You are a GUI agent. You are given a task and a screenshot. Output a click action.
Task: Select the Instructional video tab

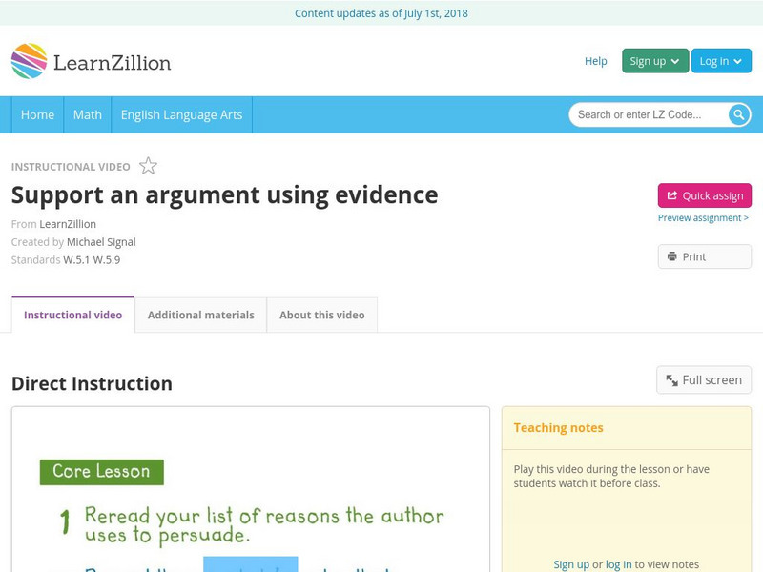[72, 315]
